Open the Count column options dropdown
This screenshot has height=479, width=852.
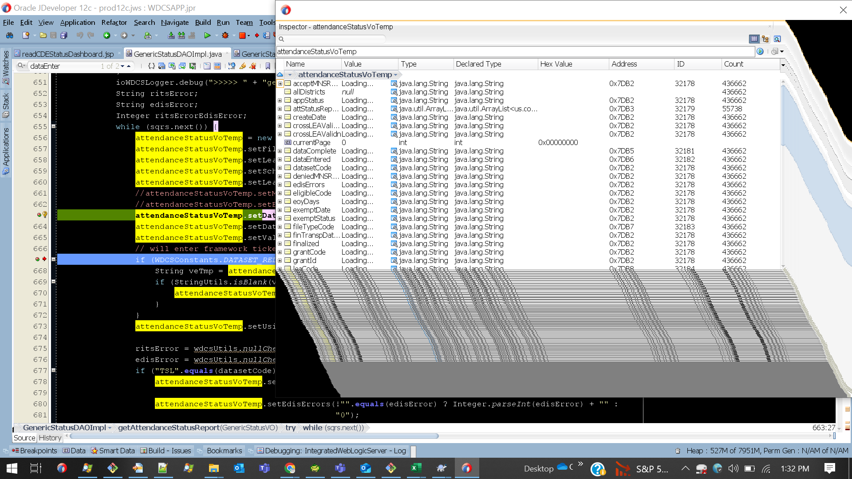pyautogui.click(x=783, y=65)
